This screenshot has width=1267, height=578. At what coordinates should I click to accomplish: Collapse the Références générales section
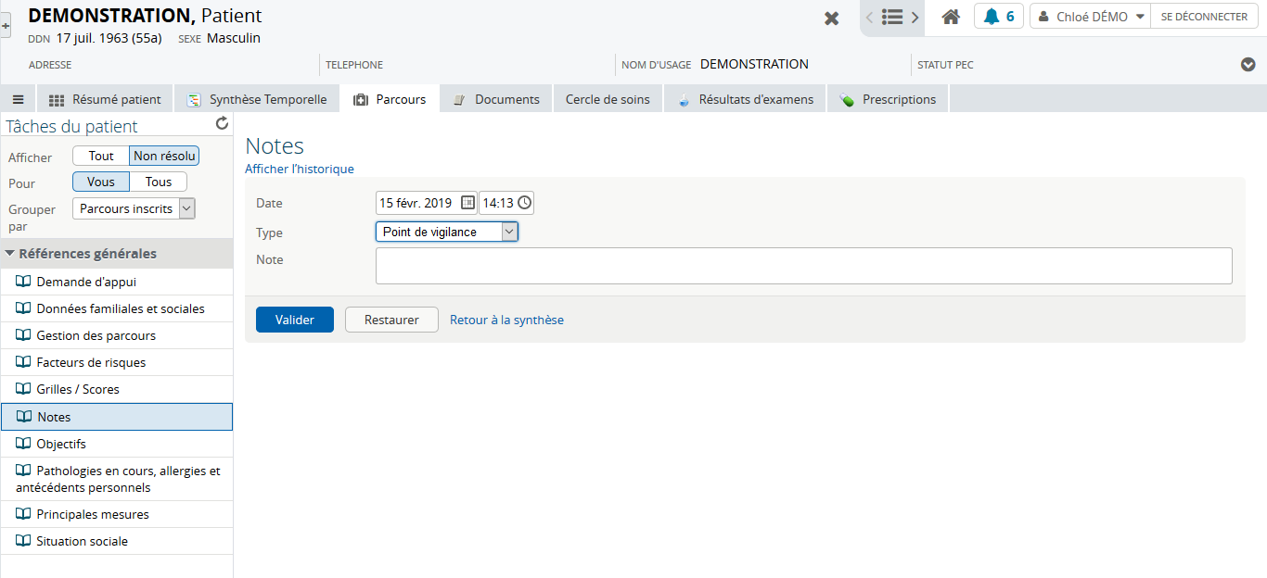10,254
